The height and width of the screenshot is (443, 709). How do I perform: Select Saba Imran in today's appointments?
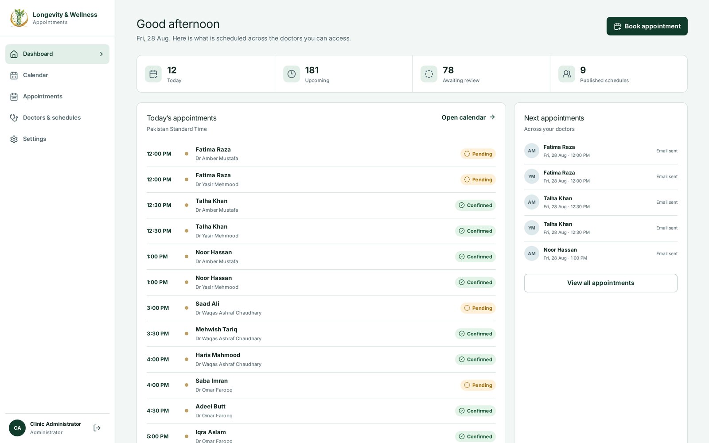(321, 385)
